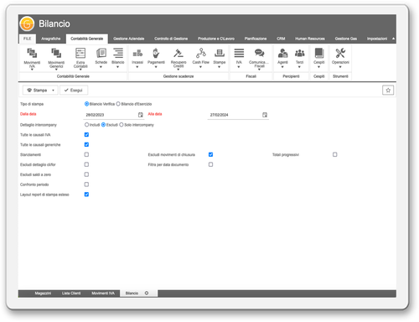Screen dimensions: 419x322
Task: Switch to Gestione Aziendale tab
Action: point(128,39)
